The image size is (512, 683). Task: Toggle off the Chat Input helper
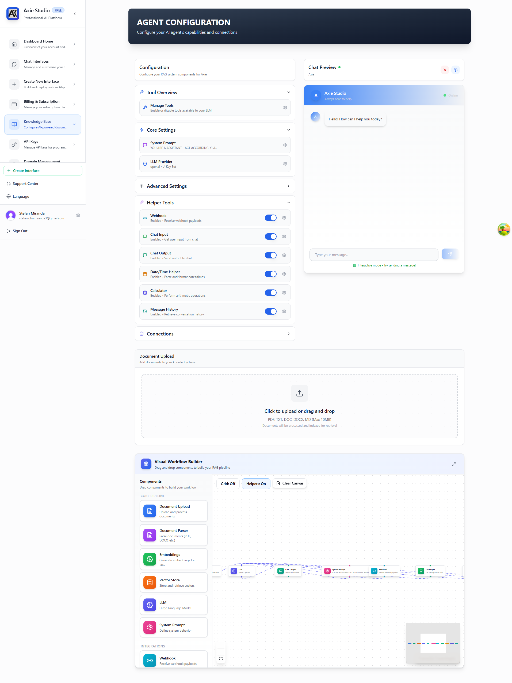(270, 236)
